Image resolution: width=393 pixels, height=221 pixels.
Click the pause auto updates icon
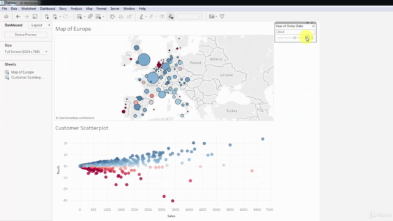coord(55,17)
